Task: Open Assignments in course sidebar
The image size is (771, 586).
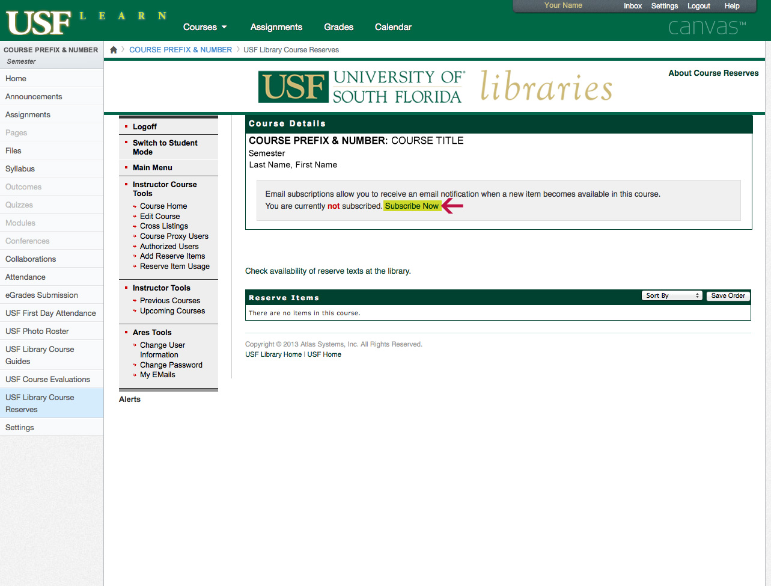Action: tap(52, 114)
